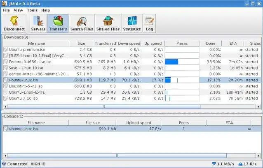Click file icon of LinuxMint-5-r1.iso
This screenshot has height=168, width=263.
[x=6, y=86]
